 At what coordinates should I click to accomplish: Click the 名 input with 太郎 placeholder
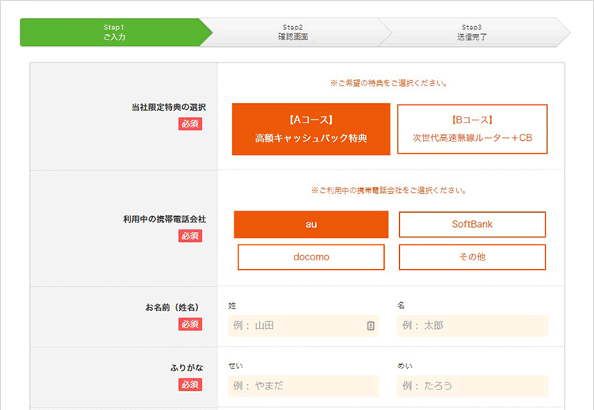(472, 325)
